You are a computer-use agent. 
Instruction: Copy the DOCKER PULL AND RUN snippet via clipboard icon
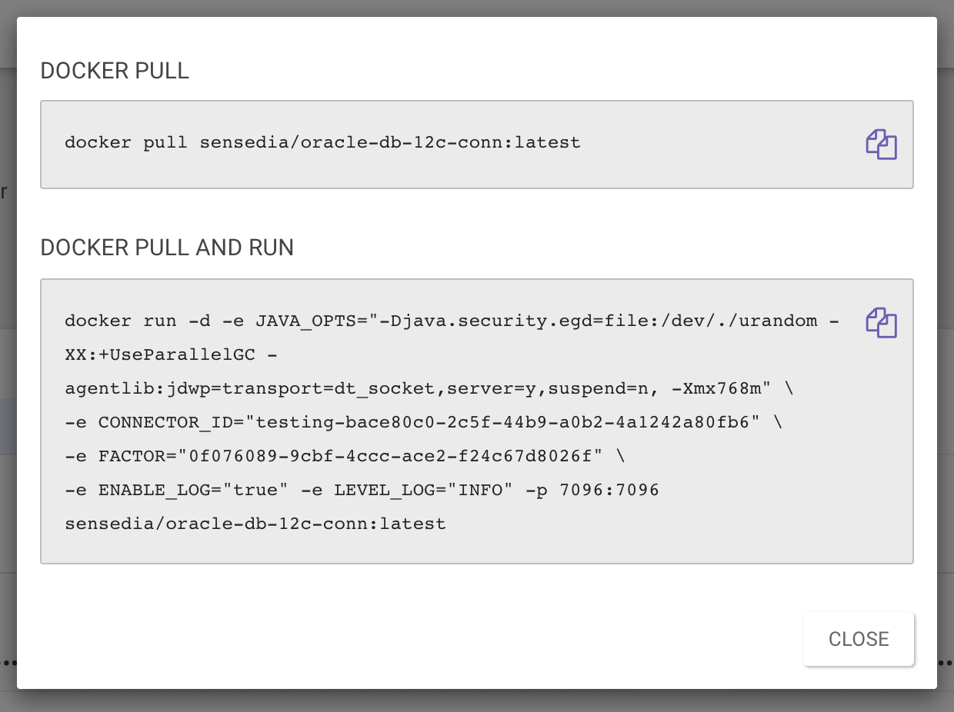point(881,323)
